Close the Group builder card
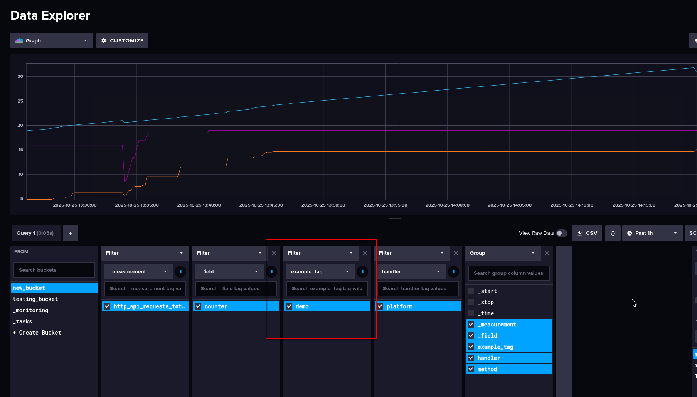This screenshot has height=397, width=697. [x=547, y=253]
